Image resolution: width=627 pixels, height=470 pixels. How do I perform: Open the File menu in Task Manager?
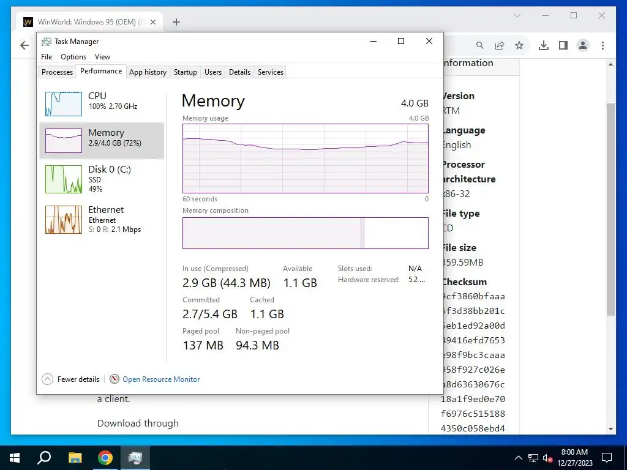tap(47, 57)
